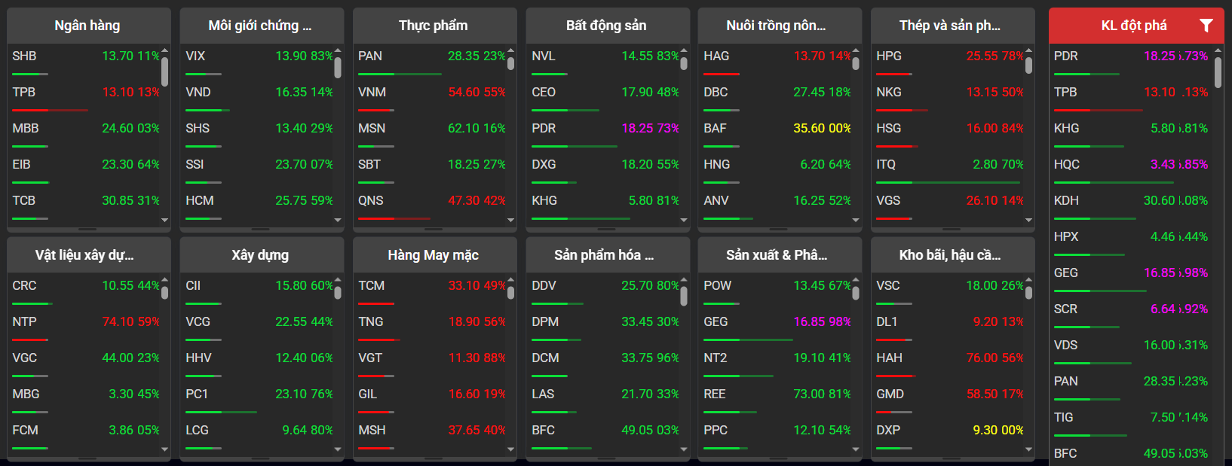Click the Xây dựng panel scrollbar thumb
The height and width of the screenshot is (466, 1232).
click(x=338, y=293)
